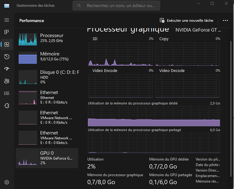Click the GPU 0 thumbnail graph

(28, 158)
